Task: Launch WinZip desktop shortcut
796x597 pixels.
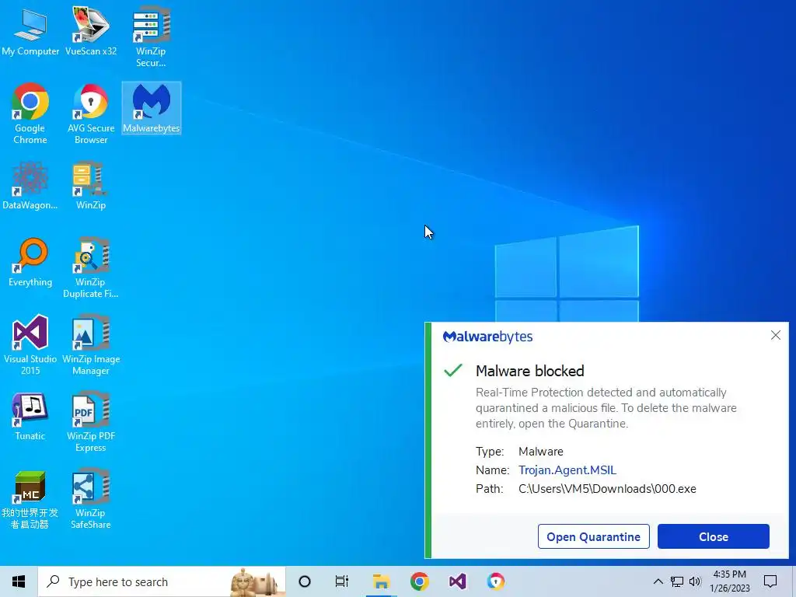Action: 91,185
